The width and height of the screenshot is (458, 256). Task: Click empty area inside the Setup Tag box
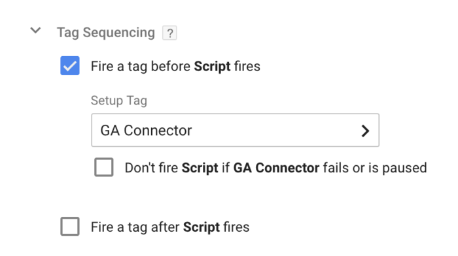275,130
